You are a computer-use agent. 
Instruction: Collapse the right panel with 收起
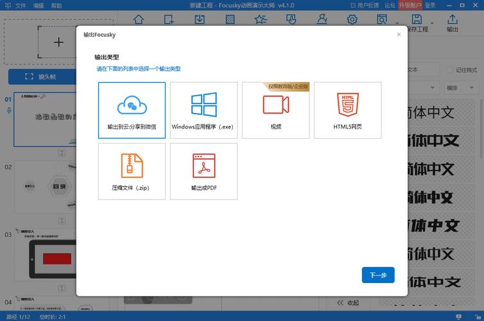[348, 302]
